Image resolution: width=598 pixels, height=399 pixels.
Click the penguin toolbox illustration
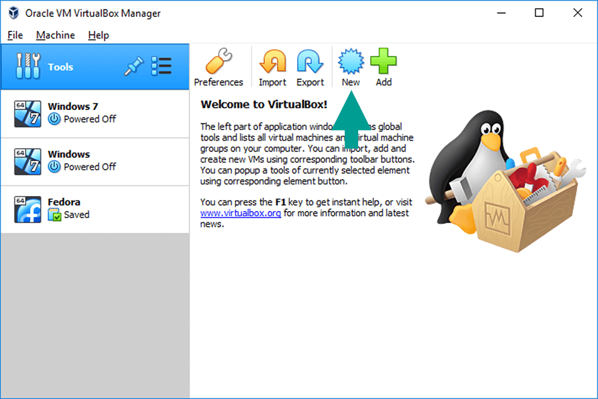click(505, 181)
